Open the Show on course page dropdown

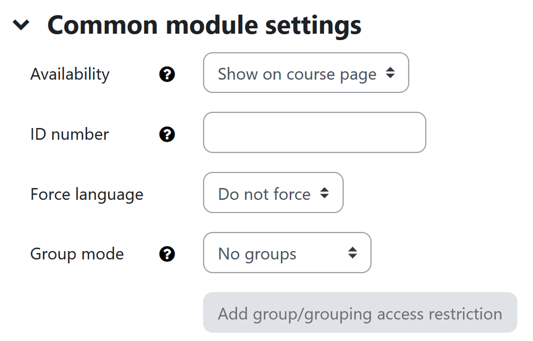click(306, 72)
